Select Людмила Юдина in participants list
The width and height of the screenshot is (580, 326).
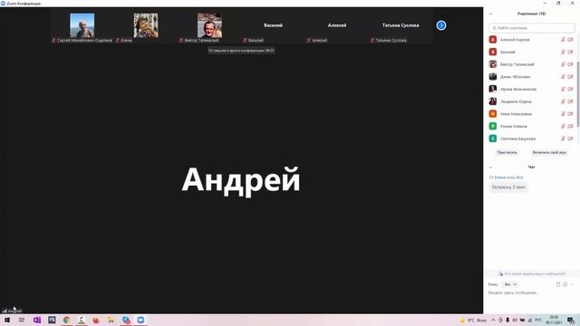pyautogui.click(x=531, y=101)
